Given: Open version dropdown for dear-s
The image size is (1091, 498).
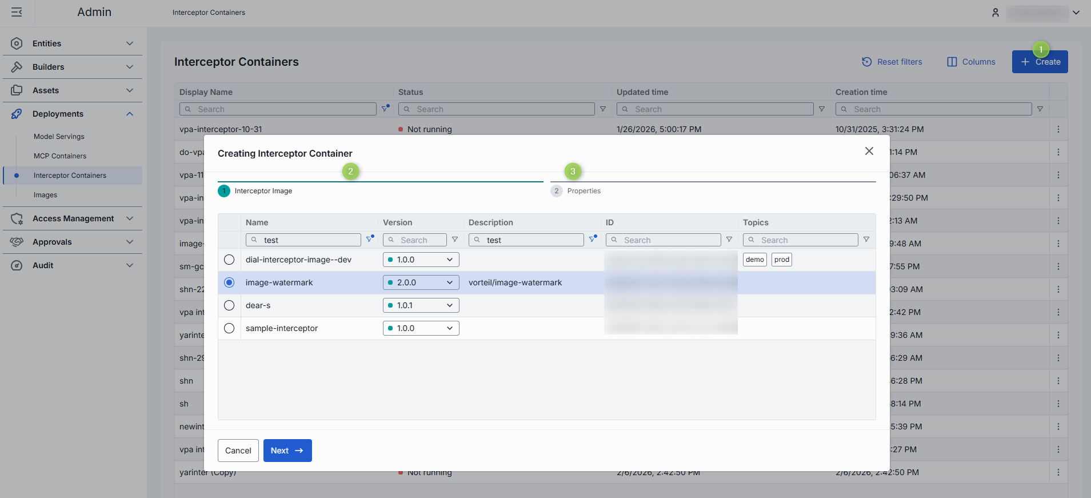Looking at the screenshot, I should tap(421, 305).
